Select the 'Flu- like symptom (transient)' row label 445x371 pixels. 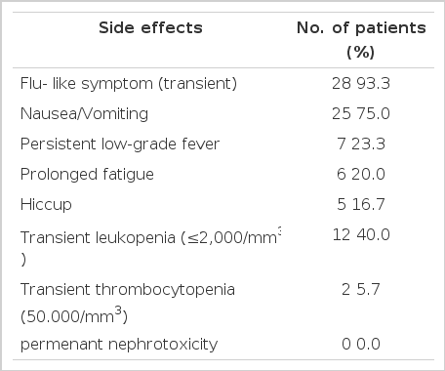pos(129,83)
